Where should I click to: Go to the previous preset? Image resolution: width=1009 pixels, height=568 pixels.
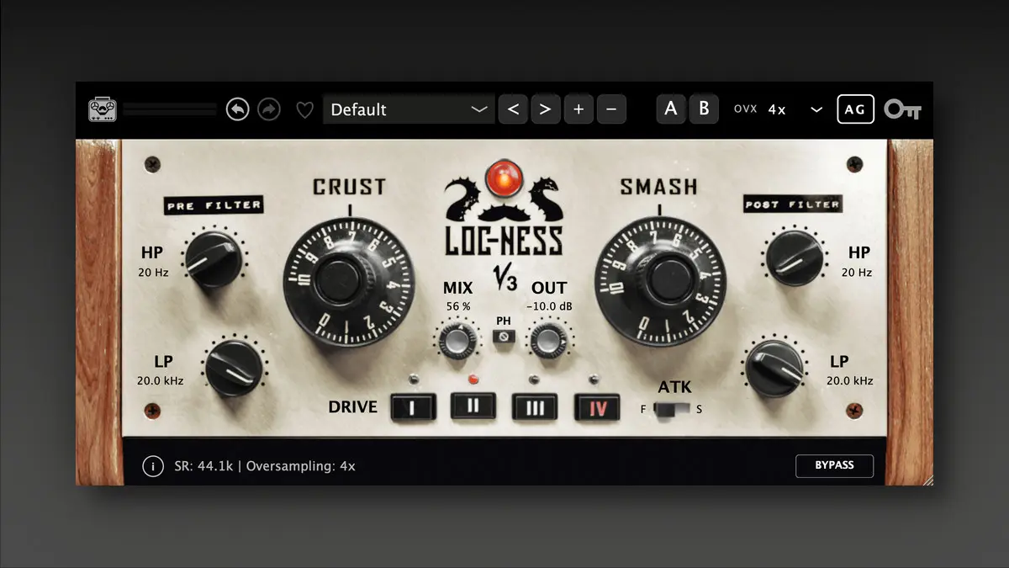513,109
